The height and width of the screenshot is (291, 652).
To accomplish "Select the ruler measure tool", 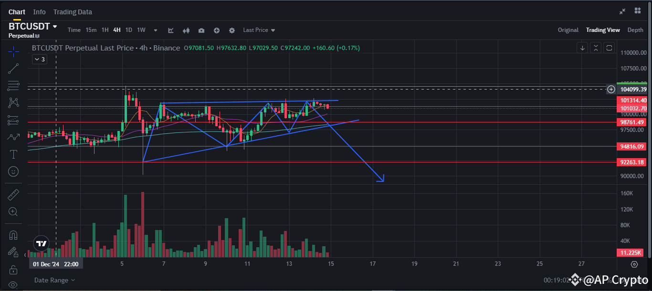I will coord(13,194).
